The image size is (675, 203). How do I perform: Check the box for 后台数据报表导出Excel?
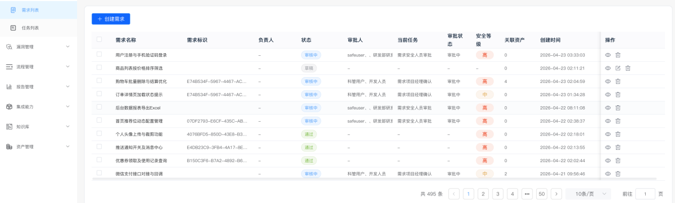[x=99, y=107]
